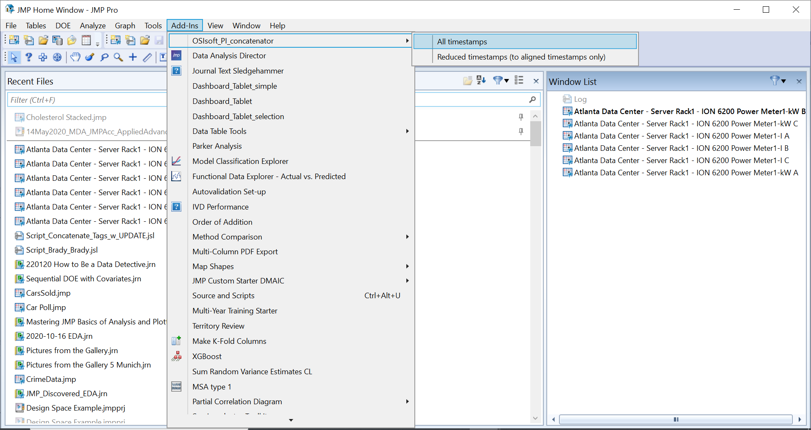This screenshot has width=811, height=430.
Task: Pin the first item in the middle panel
Action: pos(521,117)
